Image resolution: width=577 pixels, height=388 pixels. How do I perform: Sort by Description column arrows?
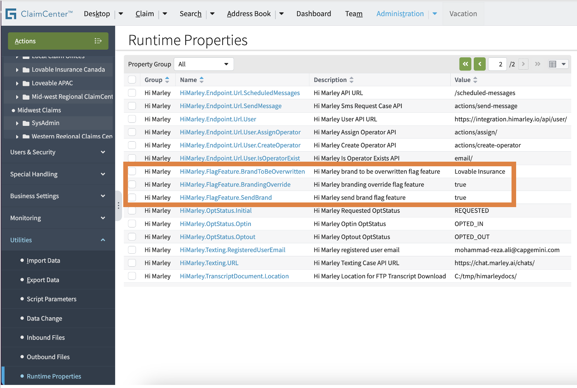point(351,80)
